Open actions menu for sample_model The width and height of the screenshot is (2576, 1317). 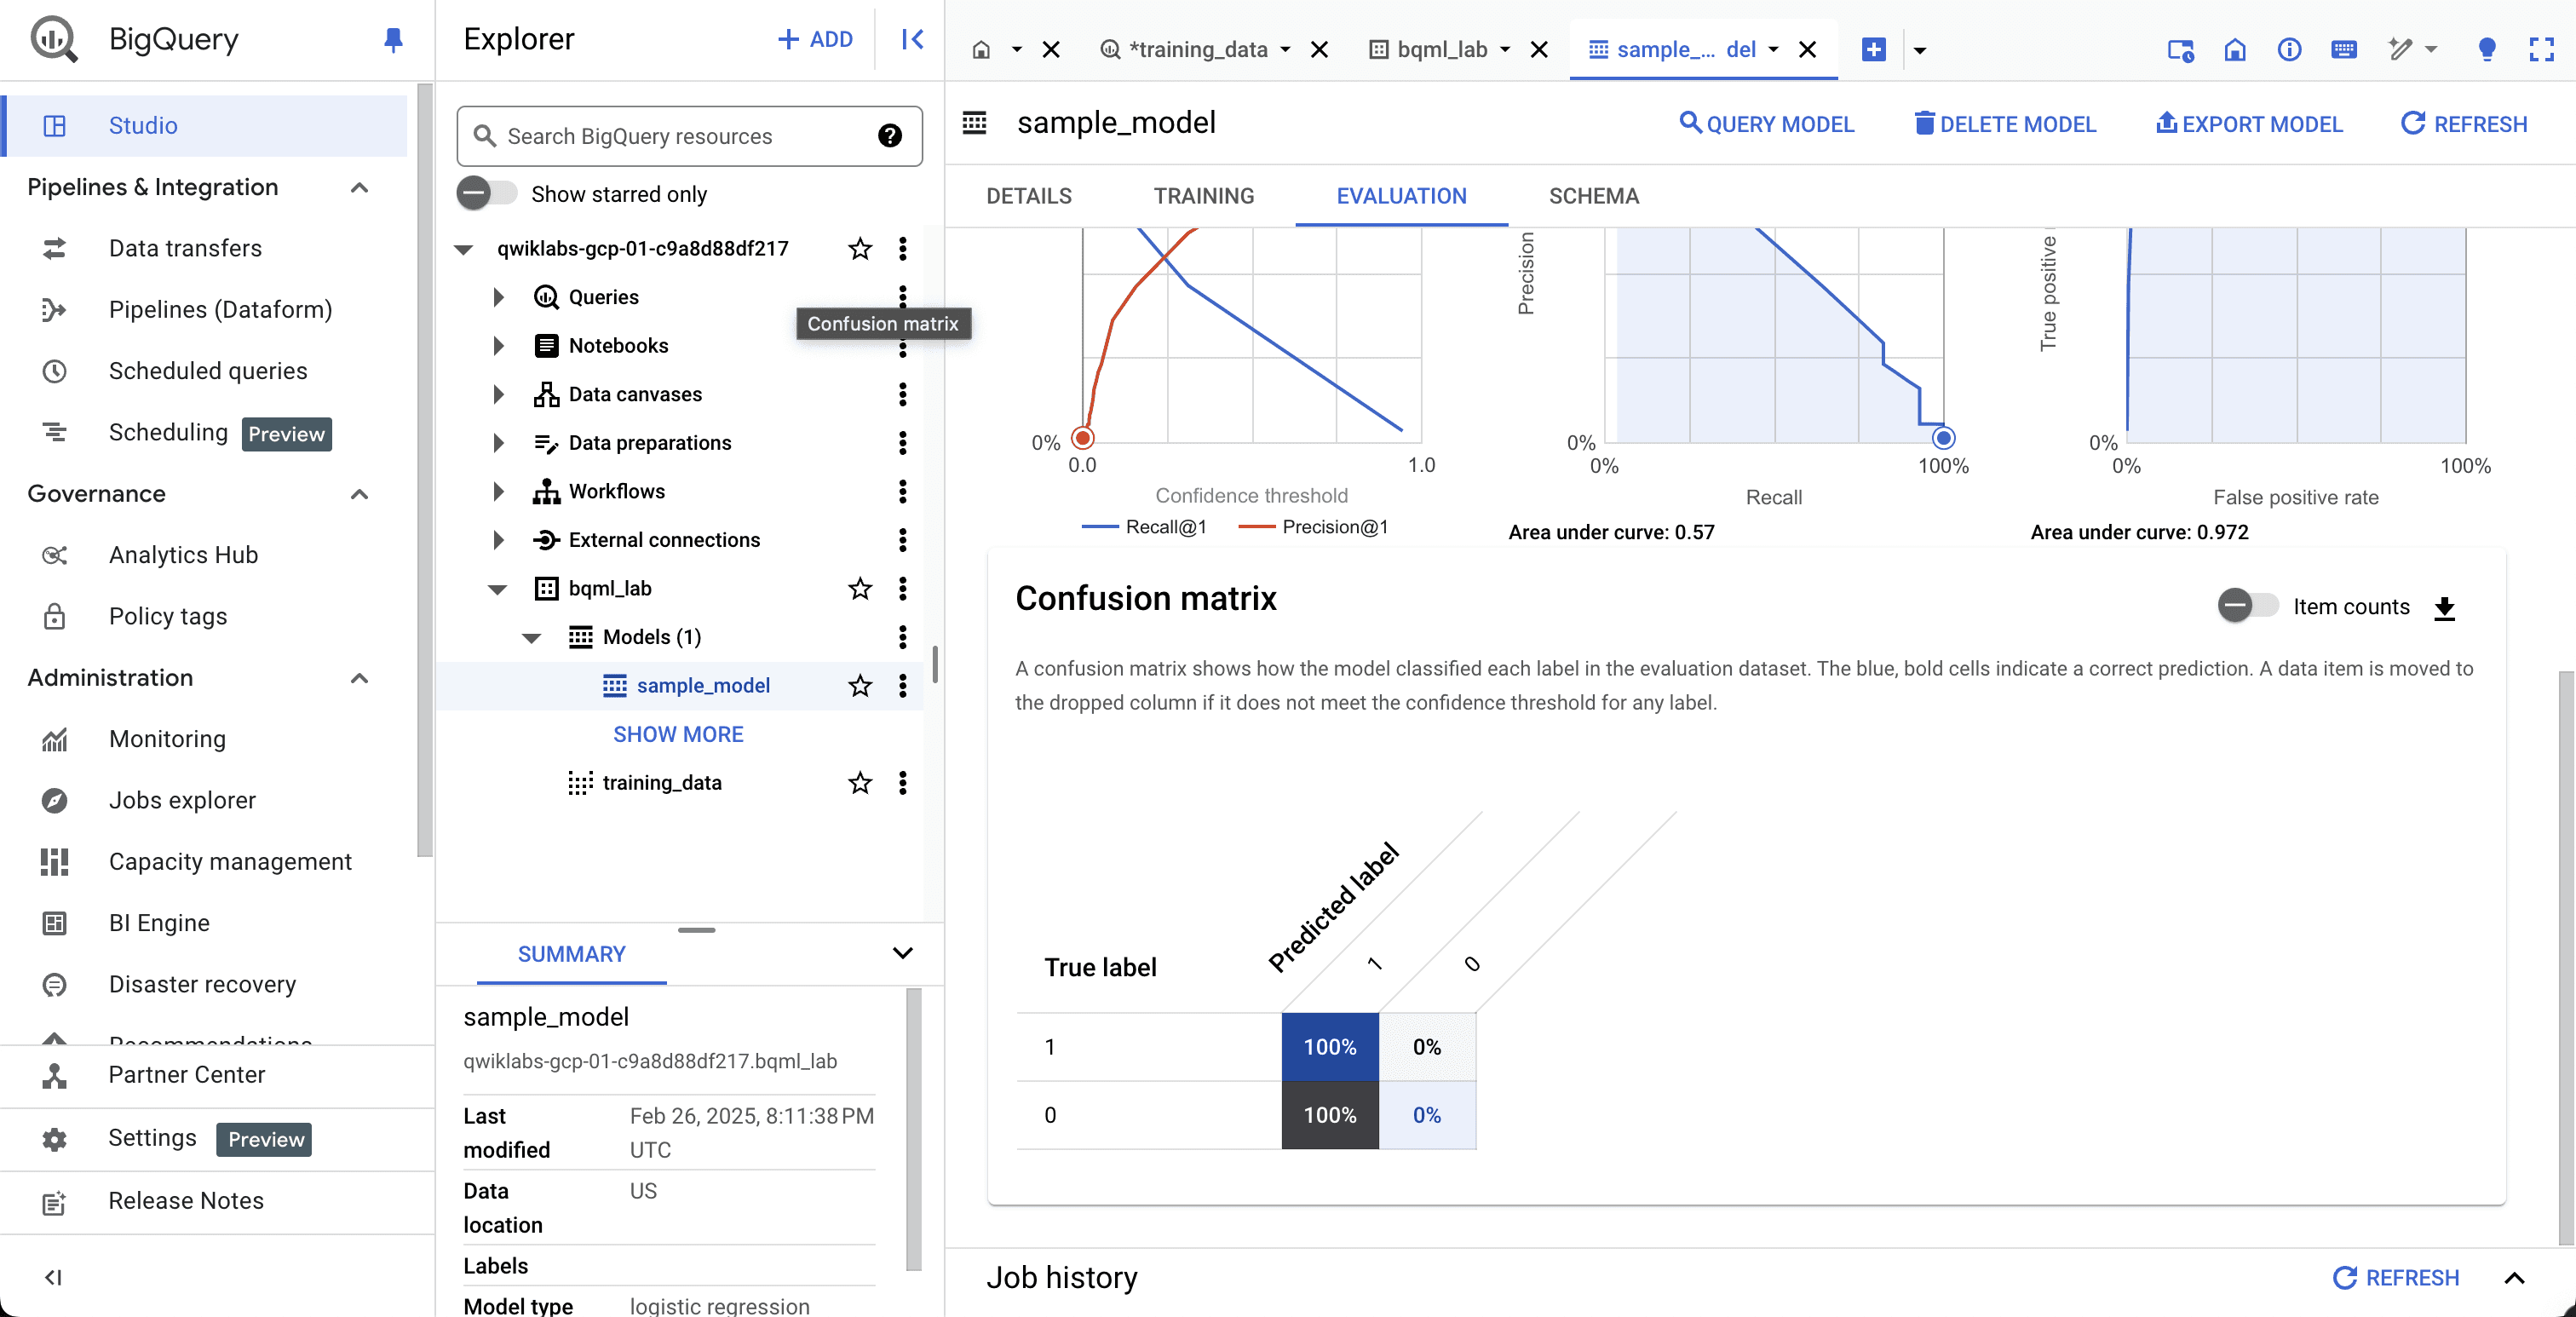click(x=902, y=685)
